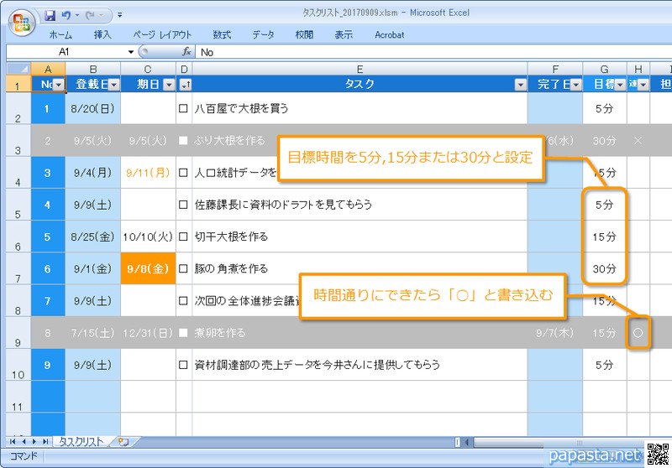Select the タスクリスト sheet tab
This screenshot has width=672, height=468.
[81, 441]
